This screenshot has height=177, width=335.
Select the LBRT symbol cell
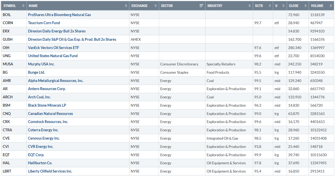point(14,171)
